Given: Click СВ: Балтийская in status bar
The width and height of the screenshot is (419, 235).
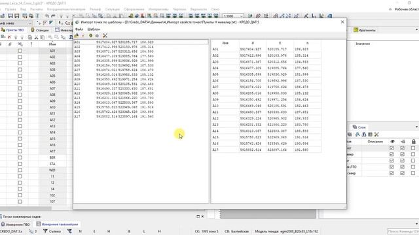Looking at the screenshot, I should pyautogui.click(x=237, y=231).
